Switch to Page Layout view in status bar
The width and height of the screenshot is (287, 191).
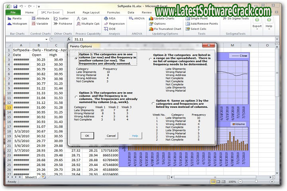click(218, 182)
